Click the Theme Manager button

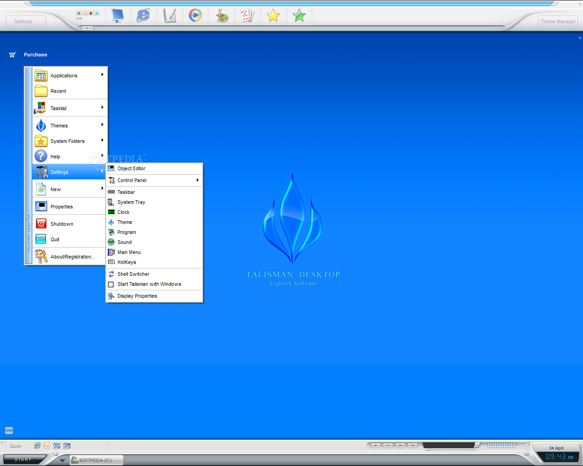pos(557,21)
